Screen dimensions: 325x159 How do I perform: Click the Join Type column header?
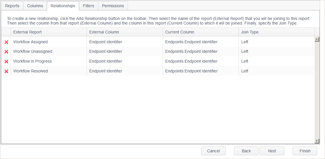(276, 32)
